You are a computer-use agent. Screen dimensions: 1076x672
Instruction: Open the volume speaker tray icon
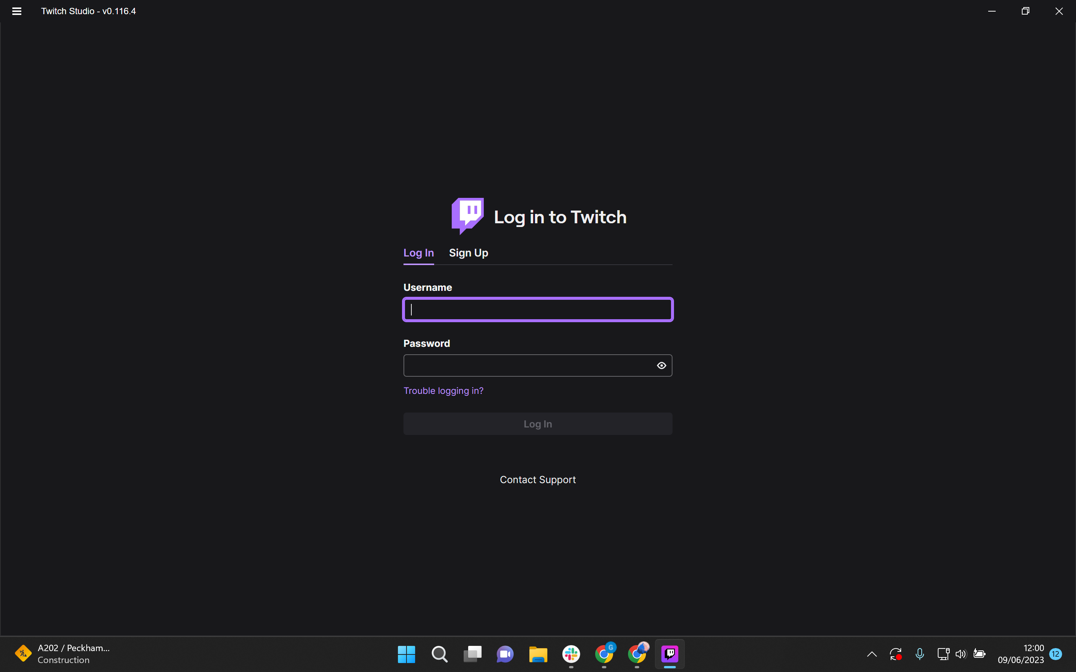coord(961,654)
